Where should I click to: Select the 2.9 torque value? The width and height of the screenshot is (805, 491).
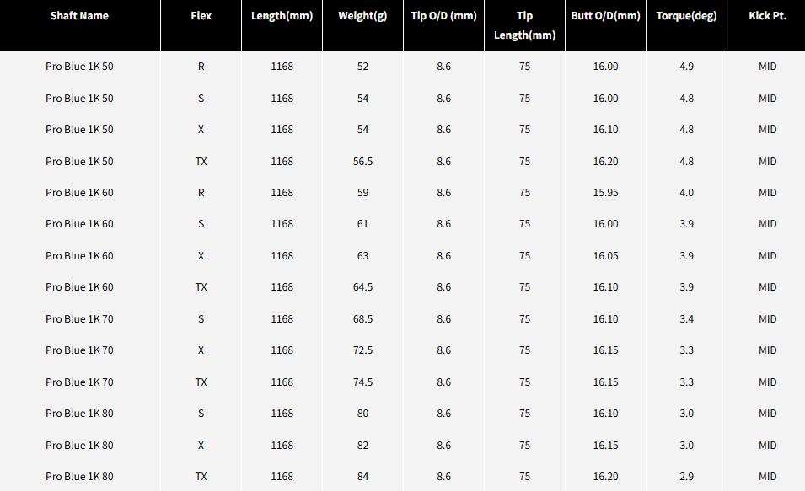point(686,477)
